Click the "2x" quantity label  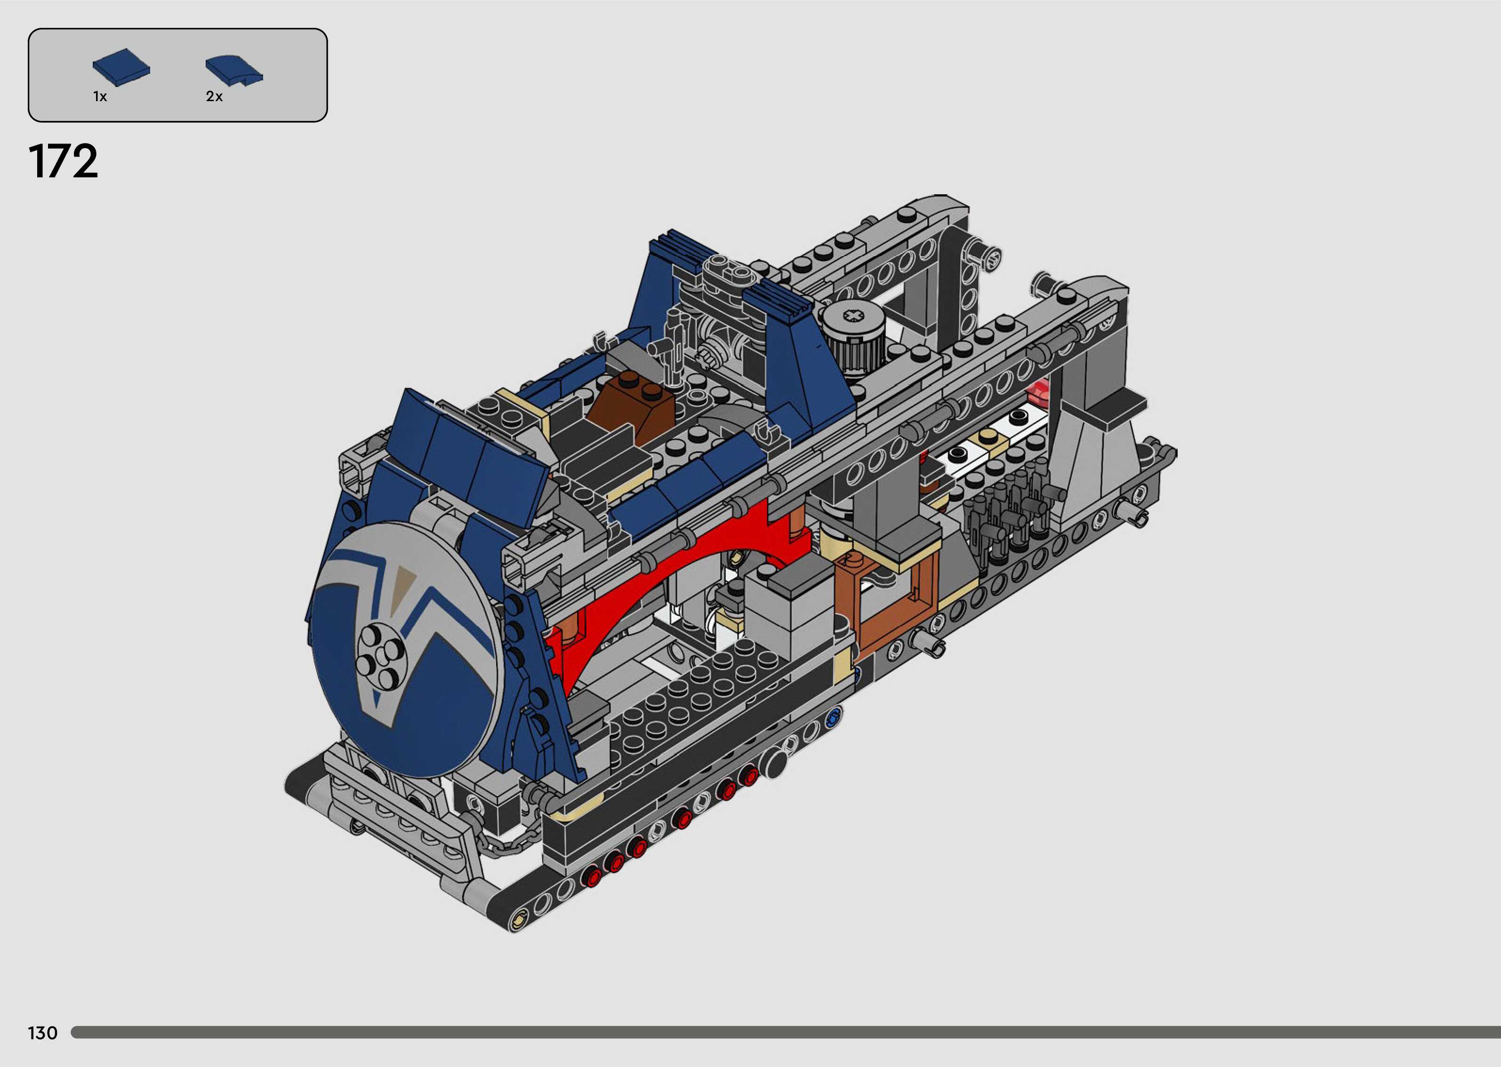click(x=214, y=97)
